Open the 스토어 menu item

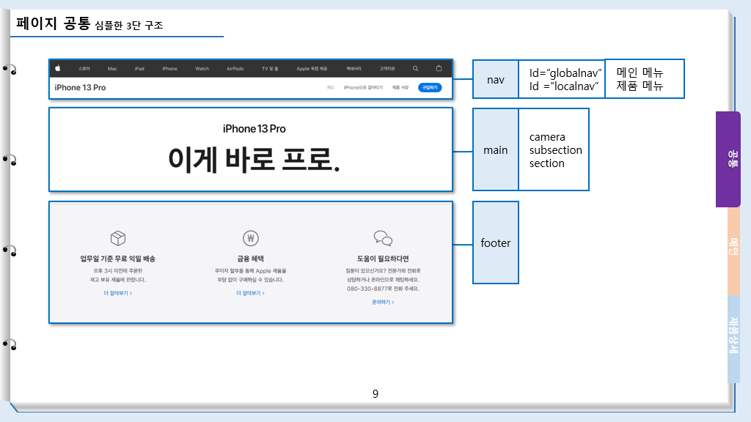(84, 69)
